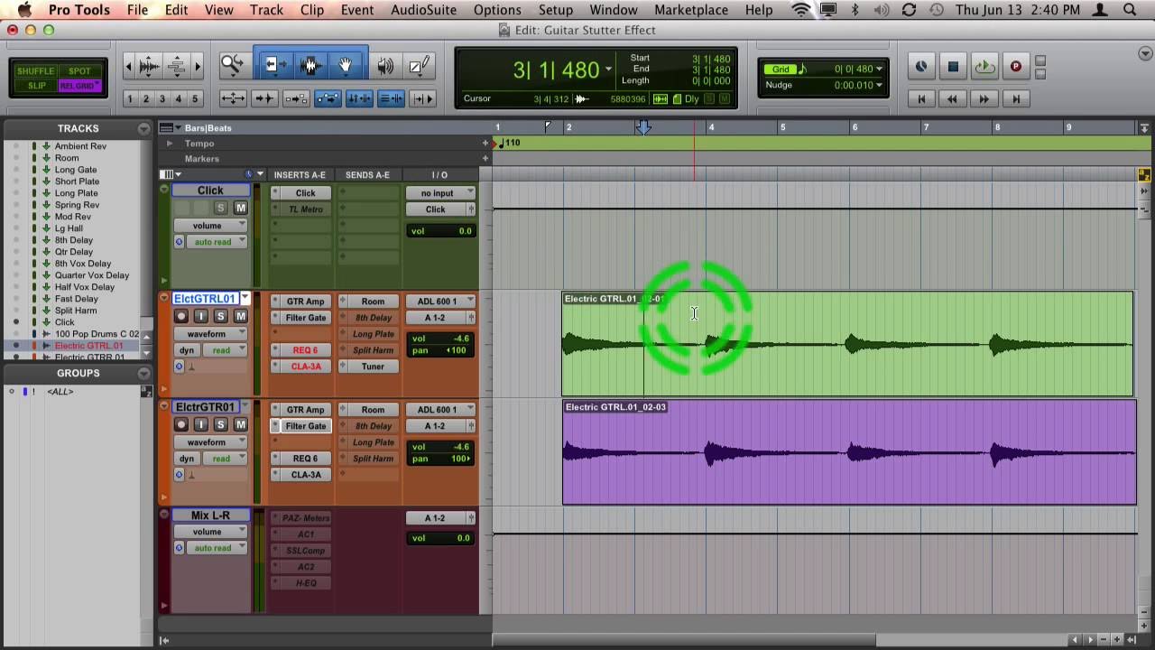Open GTR Amp insert on ElctGTRL01
This screenshot has height=650, width=1155.
click(x=305, y=302)
